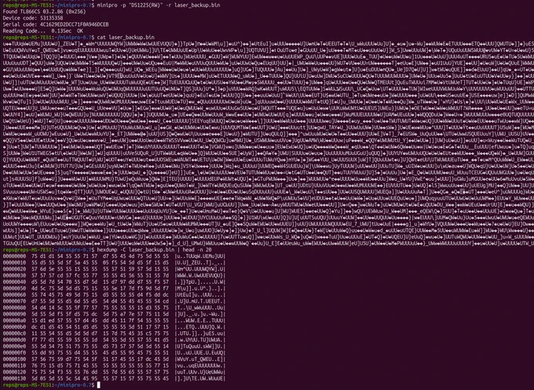Screen dimensions: 534x390
Task: Click ASCII column '|WWW.W.UwUUEVUQU}|'
Action: click(200, 276)
